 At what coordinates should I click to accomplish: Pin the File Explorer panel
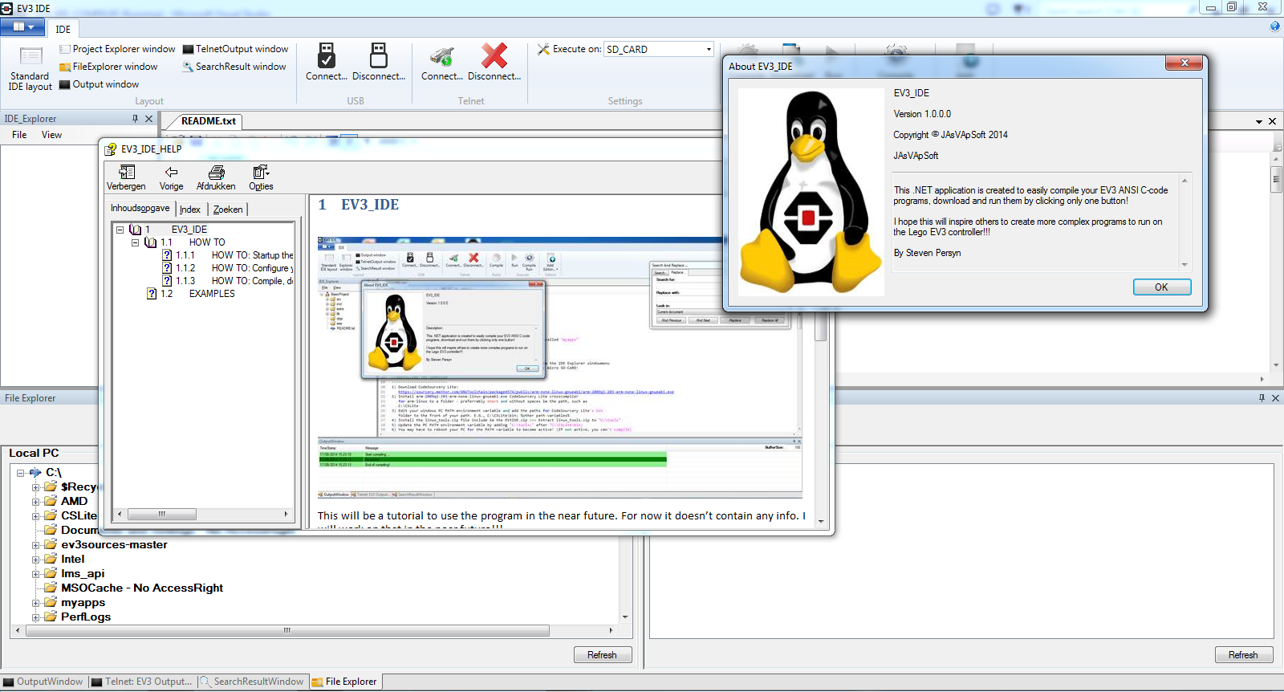pyautogui.click(x=1262, y=398)
